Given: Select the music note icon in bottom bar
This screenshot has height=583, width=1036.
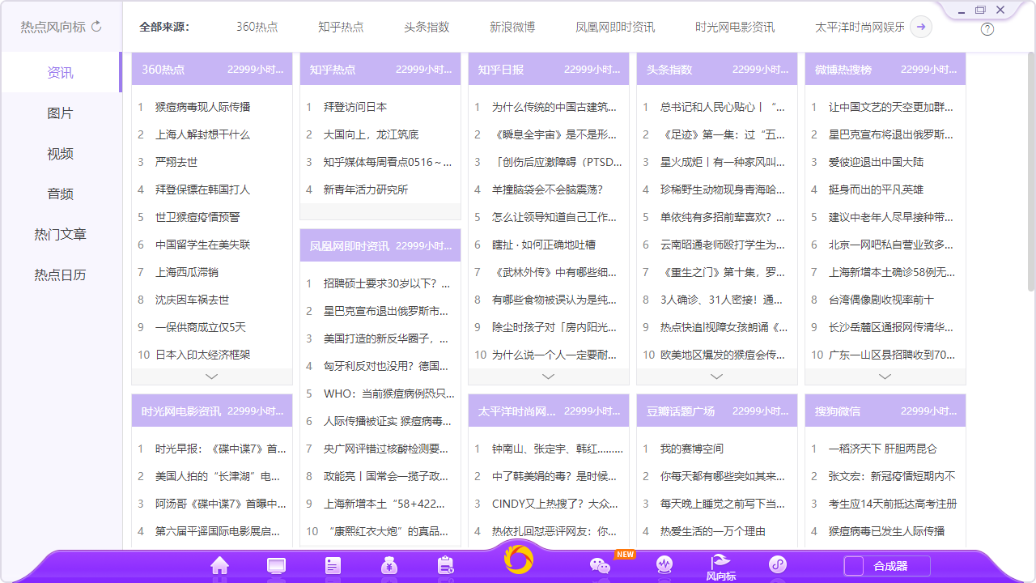Looking at the screenshot, I should (x=777, y=564).
